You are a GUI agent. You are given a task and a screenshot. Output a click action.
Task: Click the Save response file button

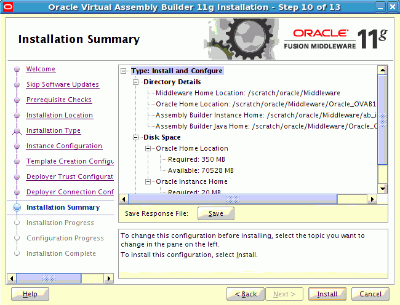click(x=216, y=213)
